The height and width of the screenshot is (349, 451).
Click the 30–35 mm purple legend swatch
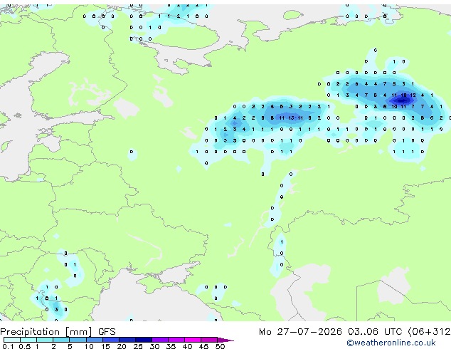pyautogui.click(x=159, y=340)
